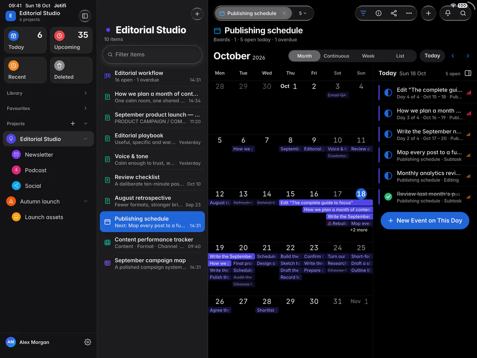Click the Alex Morgan avatar
The height and width of the screenshot is (358, 477).
pos(11,342)
